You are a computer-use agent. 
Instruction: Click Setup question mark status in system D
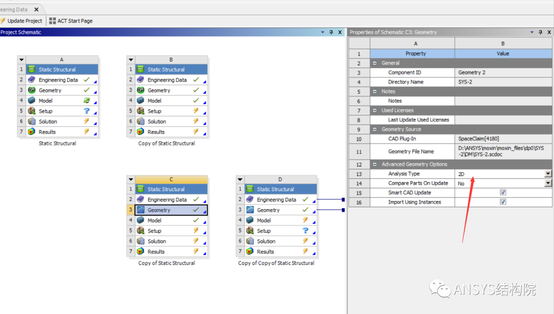pyautogui.click(x=305, y=231)
